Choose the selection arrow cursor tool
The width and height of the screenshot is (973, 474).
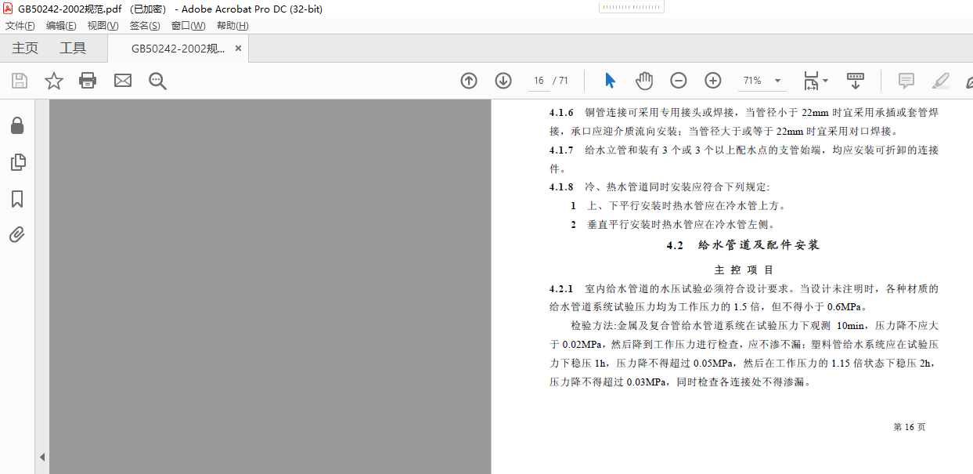pyautogui.click(x=611, y=81)
